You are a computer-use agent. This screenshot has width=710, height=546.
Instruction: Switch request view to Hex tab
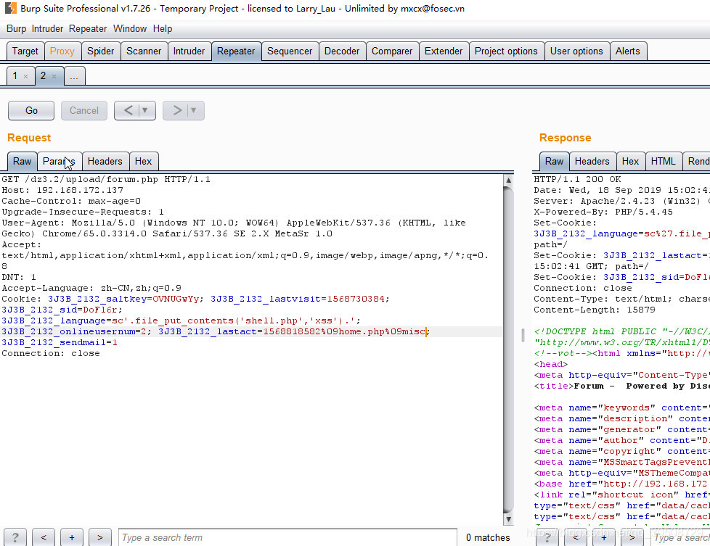(143, 162)
